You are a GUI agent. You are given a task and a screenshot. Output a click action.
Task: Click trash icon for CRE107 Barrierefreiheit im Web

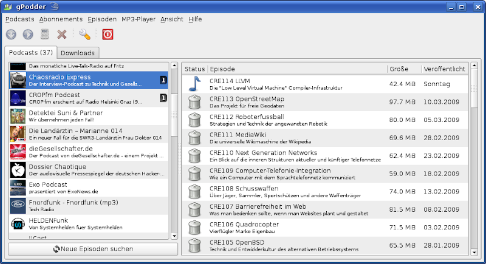194,210
